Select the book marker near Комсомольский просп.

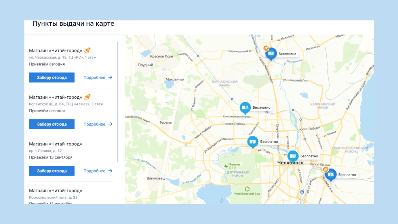click(245, 107)
